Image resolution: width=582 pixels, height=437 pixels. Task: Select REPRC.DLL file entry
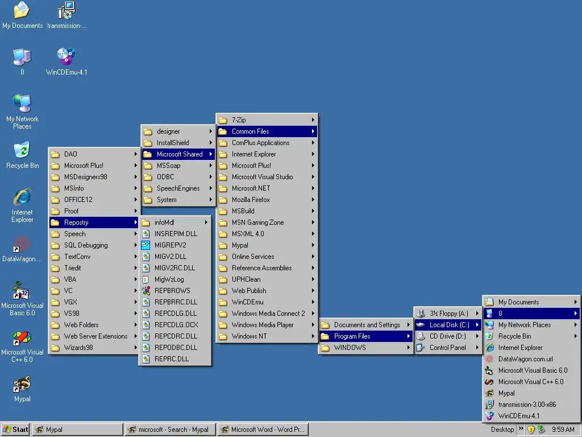coord(175,359)
